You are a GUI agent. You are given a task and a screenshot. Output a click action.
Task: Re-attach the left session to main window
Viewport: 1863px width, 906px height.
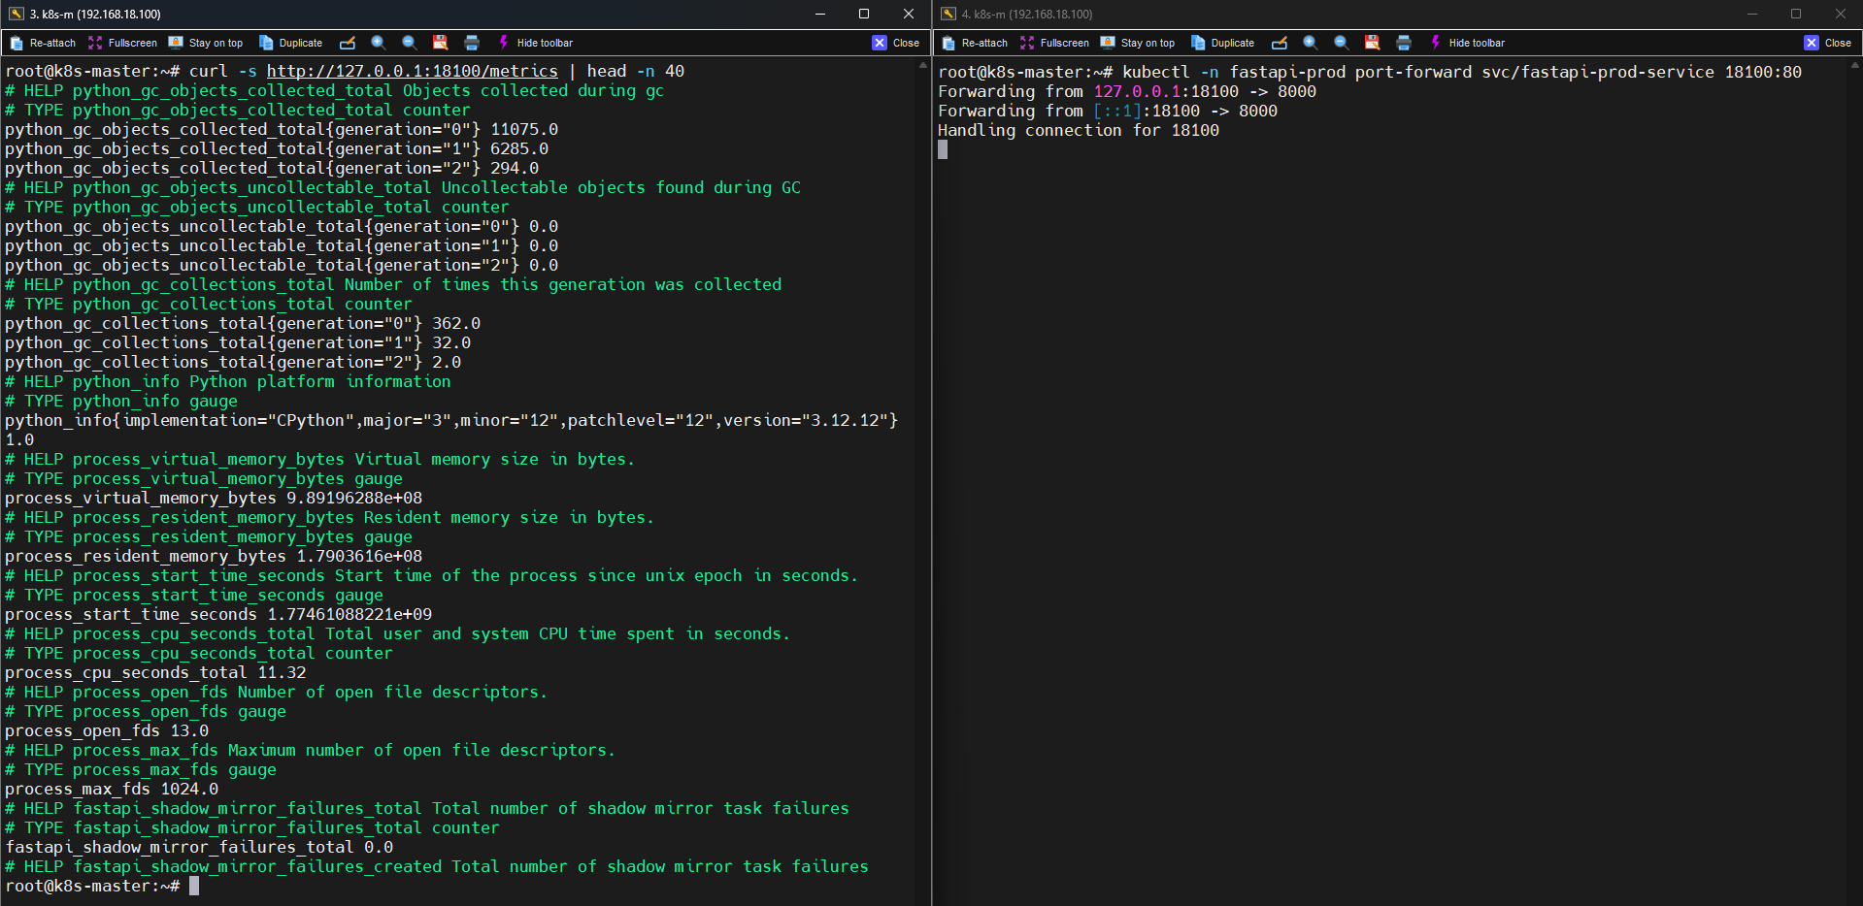(43, 43)
